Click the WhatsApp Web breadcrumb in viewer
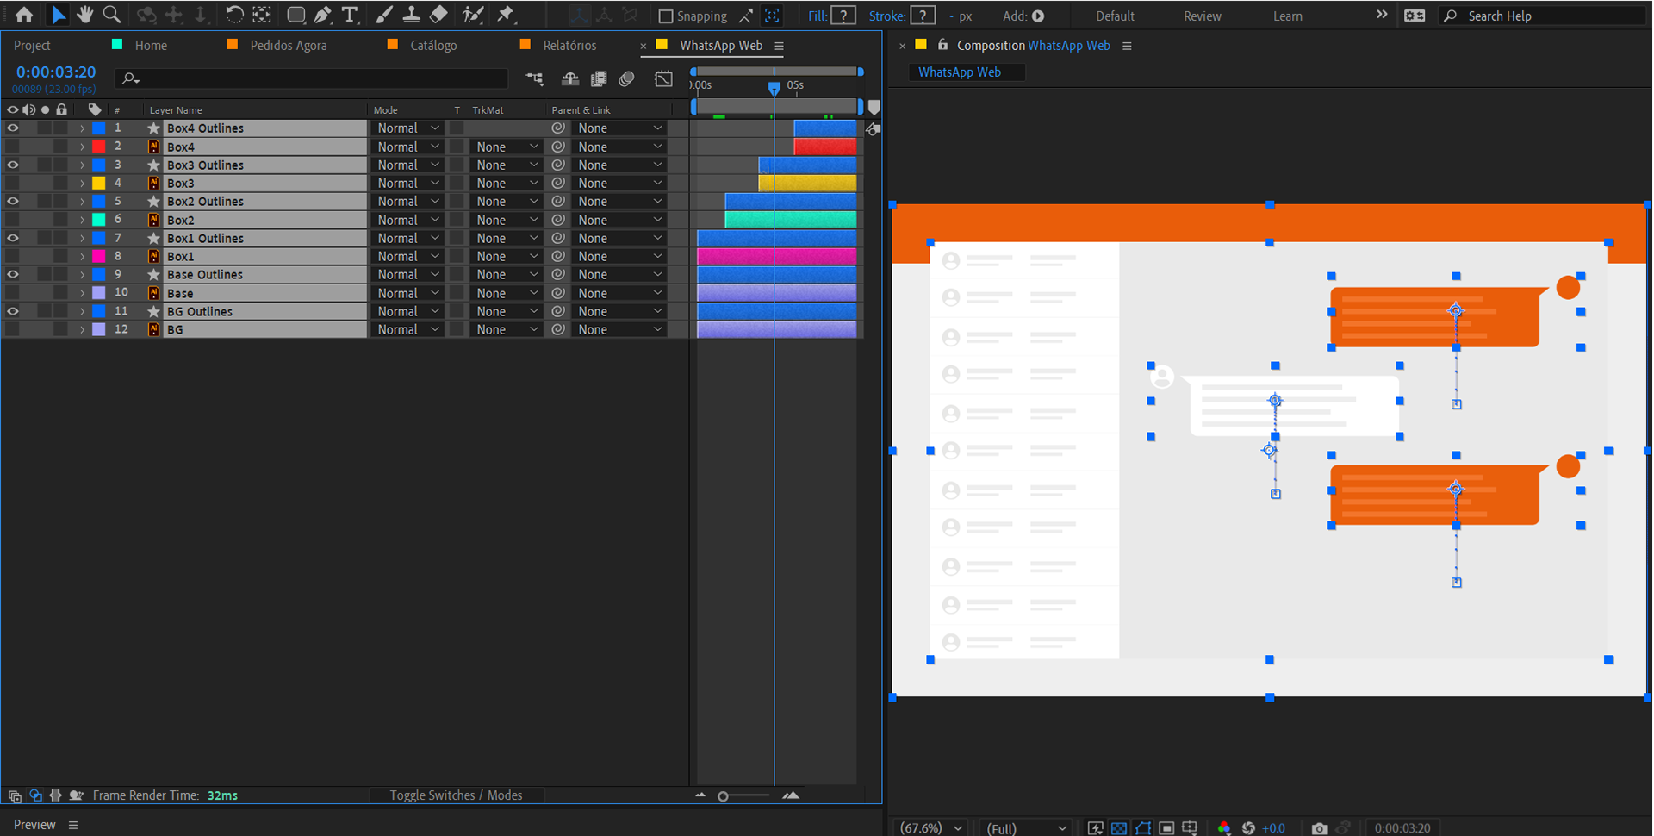Image resolution: width=1654 pixels, height=836 pixels. coord(960,72)
